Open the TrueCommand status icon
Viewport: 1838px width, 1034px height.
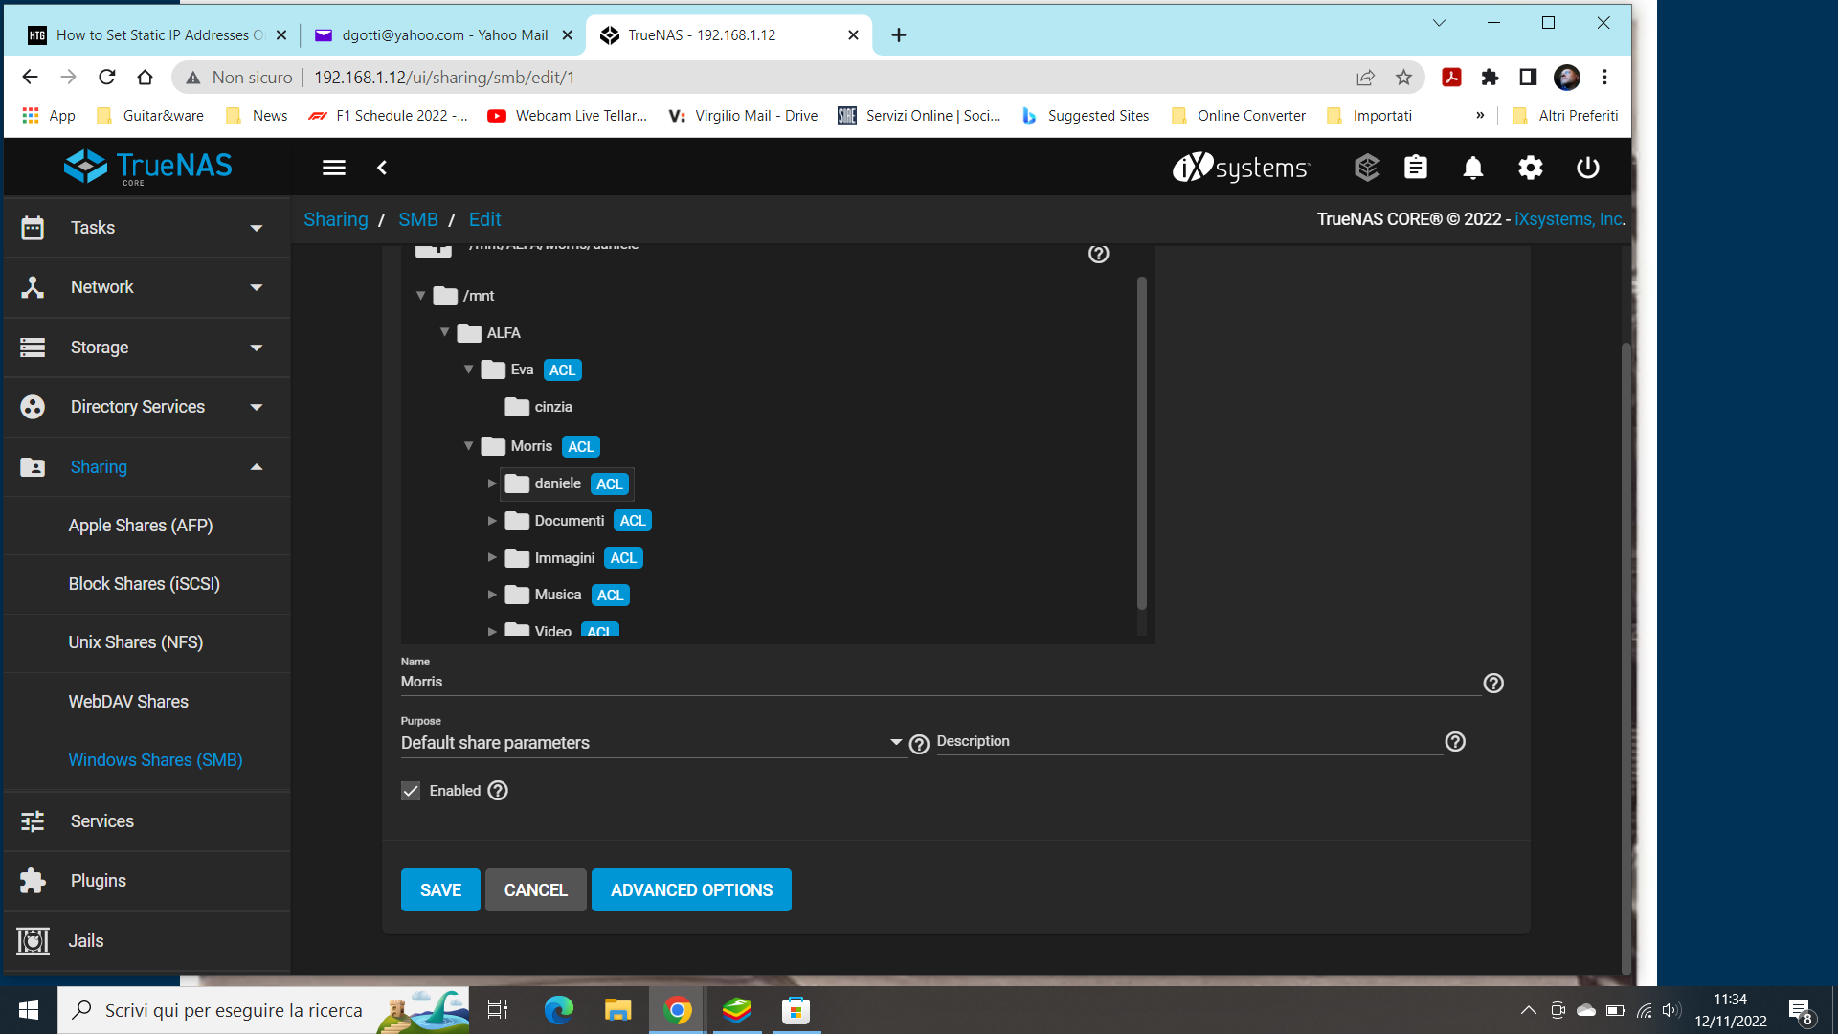[1367, 168]
